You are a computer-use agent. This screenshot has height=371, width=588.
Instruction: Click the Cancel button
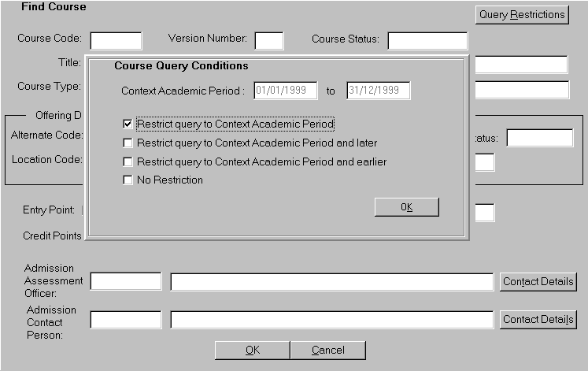click(x=327, y=351)
